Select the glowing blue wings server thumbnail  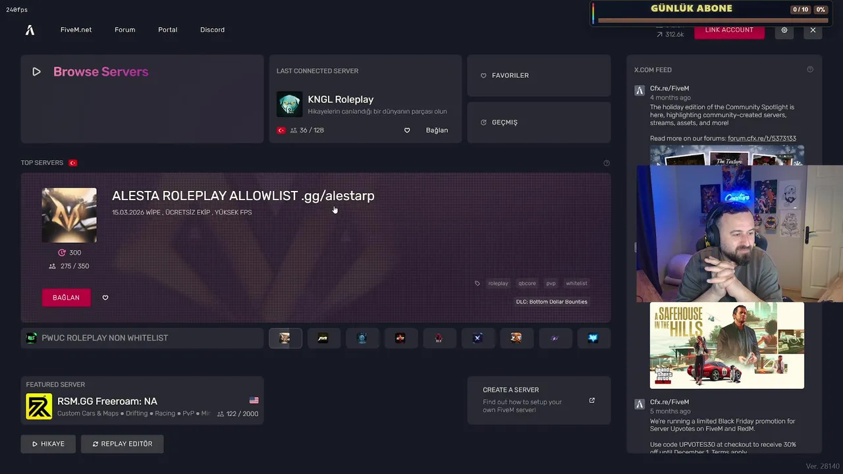pyautogui.click(x=593, y=338)
